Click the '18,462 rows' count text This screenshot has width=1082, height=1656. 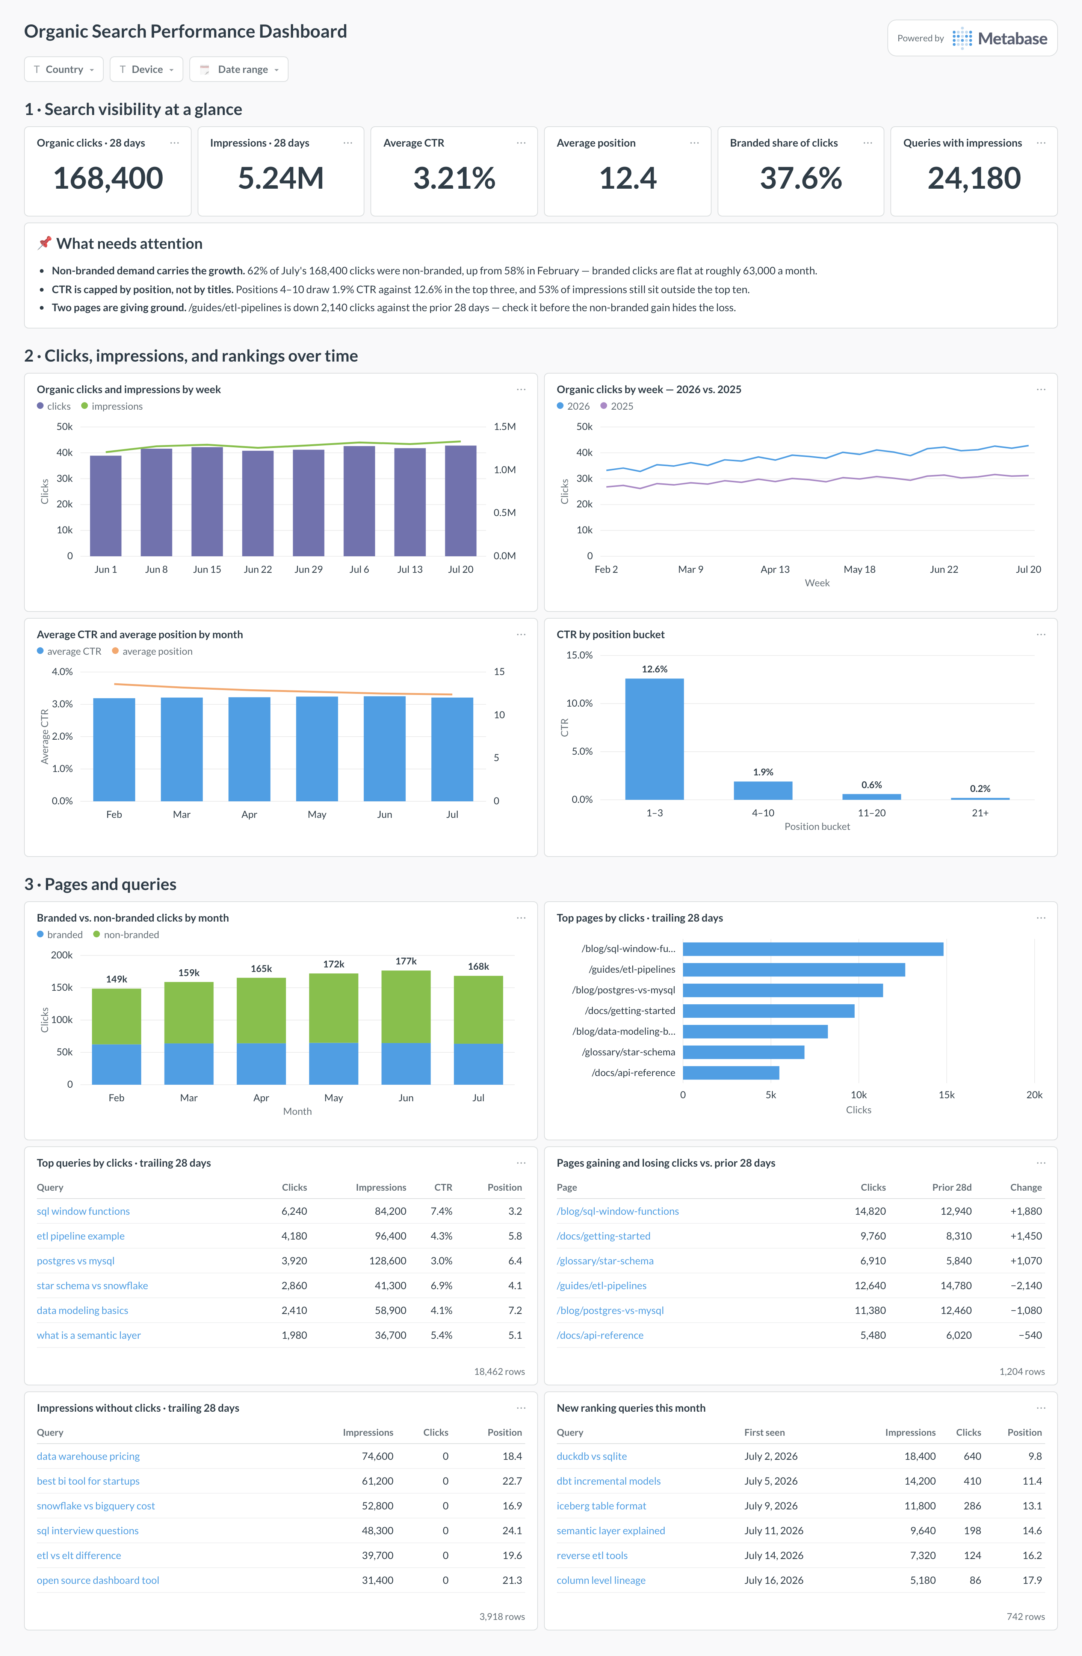[x=499, y=1371]
